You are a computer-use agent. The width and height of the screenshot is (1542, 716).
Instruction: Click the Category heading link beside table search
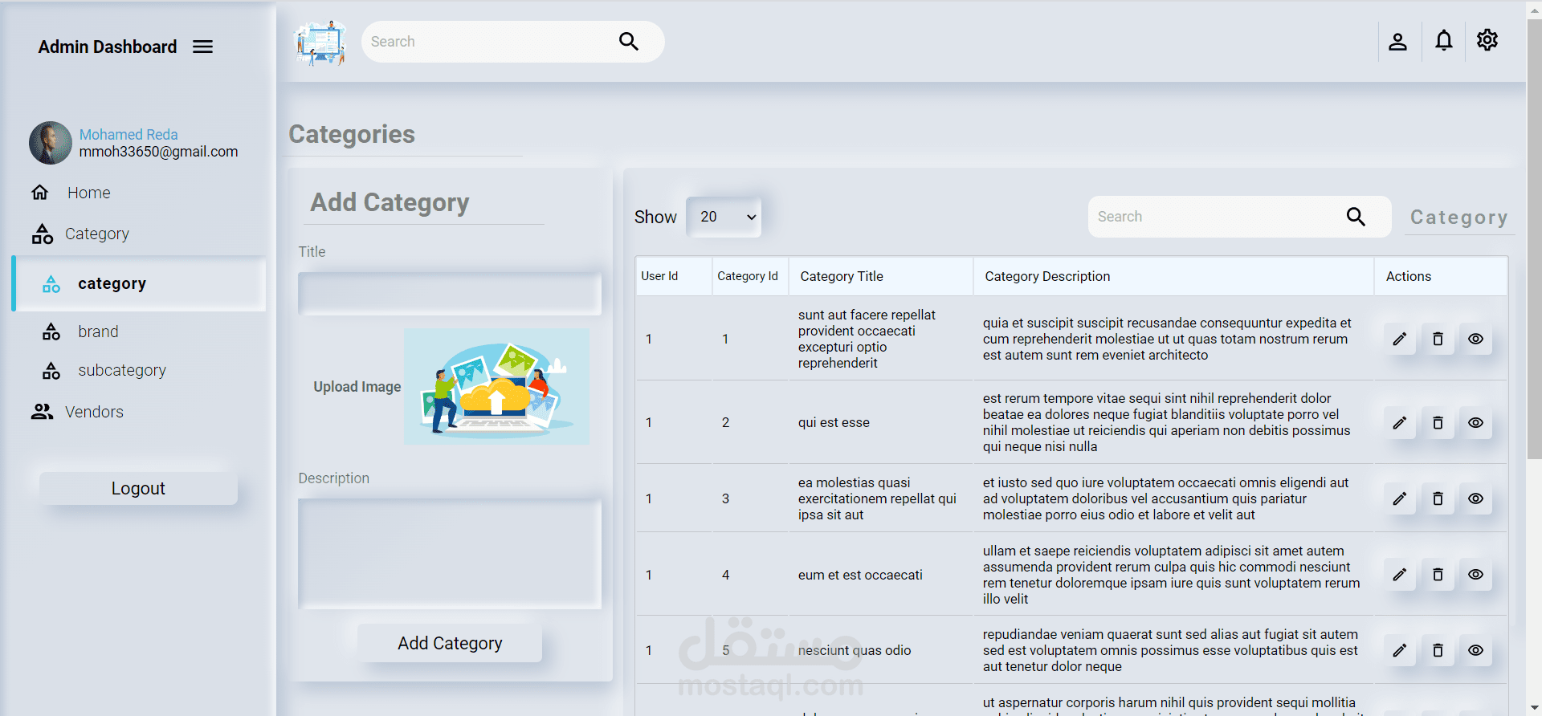[x=1459, y=218]
